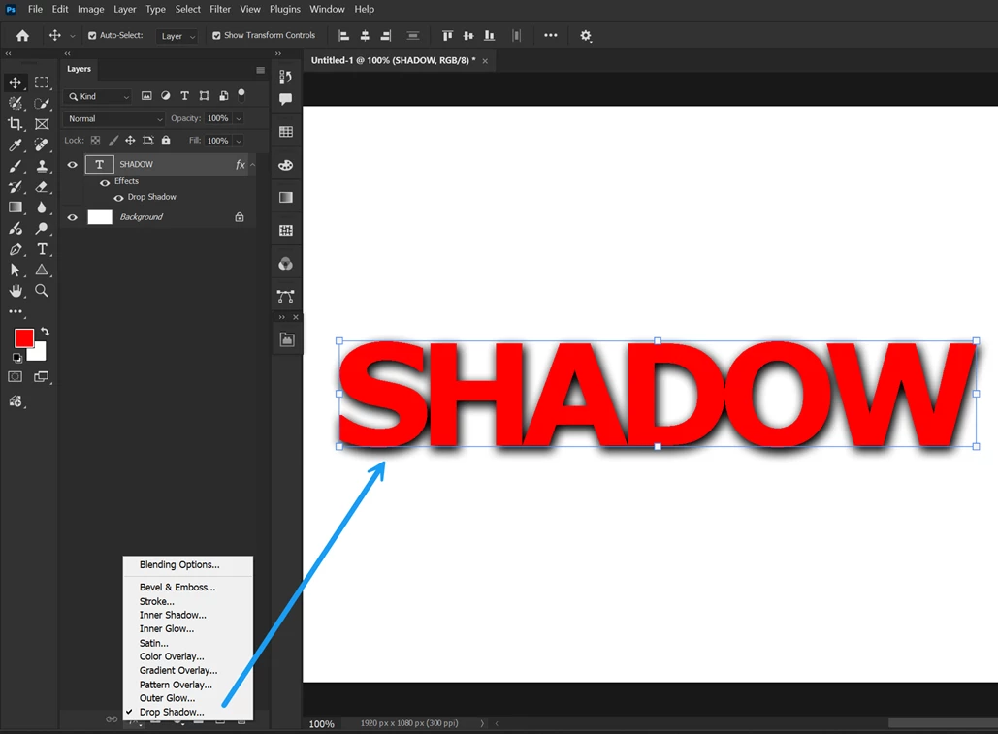Click the red foreground color swatch
Viewport: 998px width, 734px height.
pyautogui.click(x=24, y=337)
